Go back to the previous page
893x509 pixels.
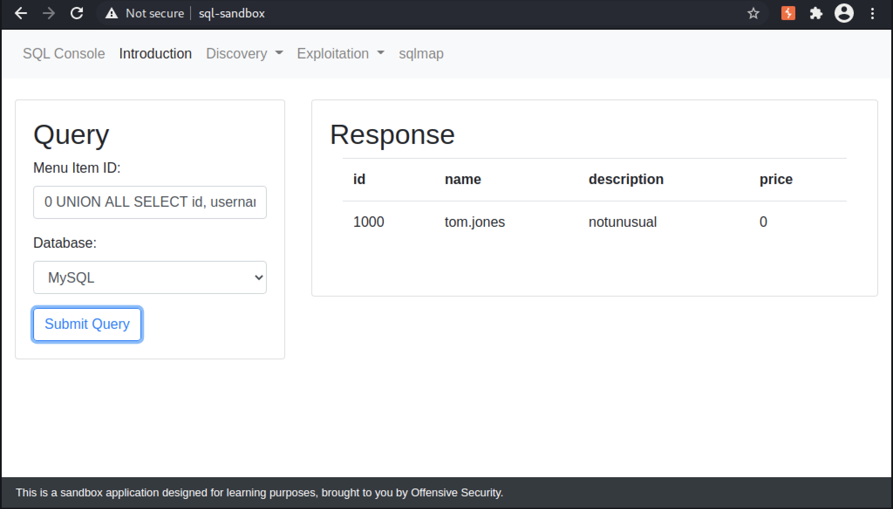pos(21,14)
